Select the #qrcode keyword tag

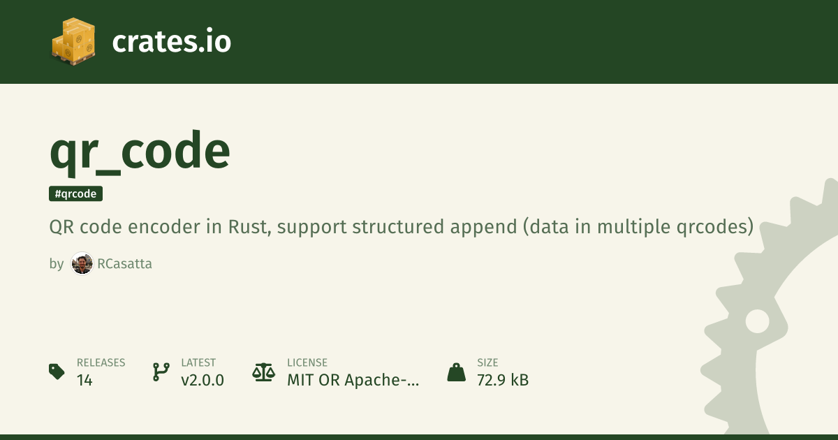coord(76,194)
